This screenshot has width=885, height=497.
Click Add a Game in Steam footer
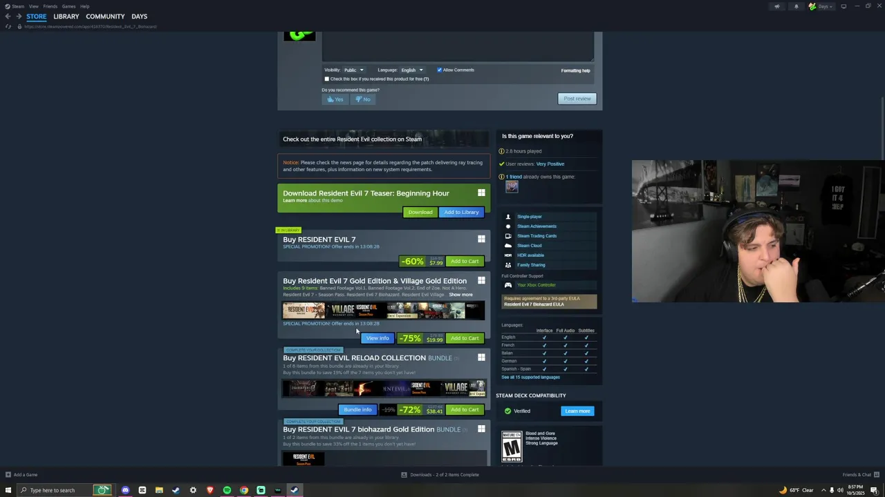pyautogui.click(x=21, y=475)
